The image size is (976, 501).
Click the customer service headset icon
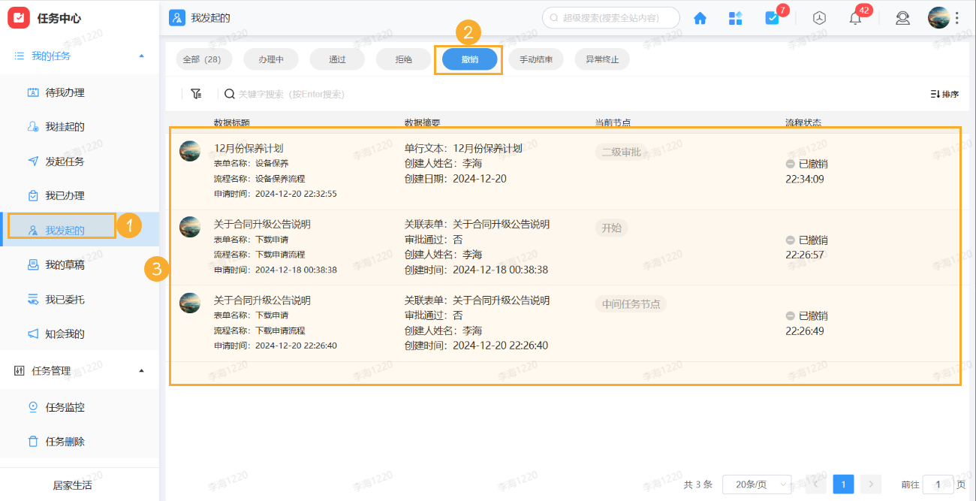tap(902, 18)
